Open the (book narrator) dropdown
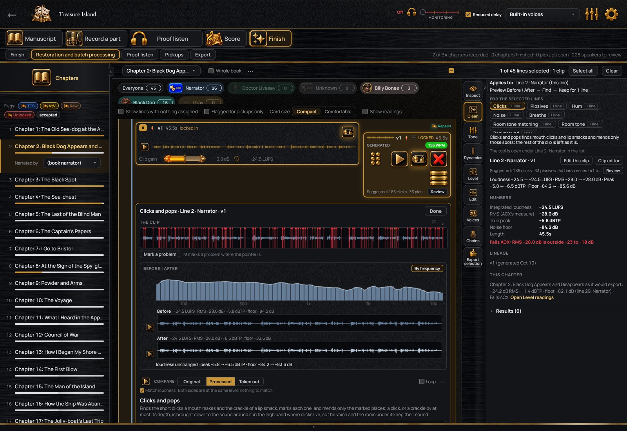 pos(72,163)
